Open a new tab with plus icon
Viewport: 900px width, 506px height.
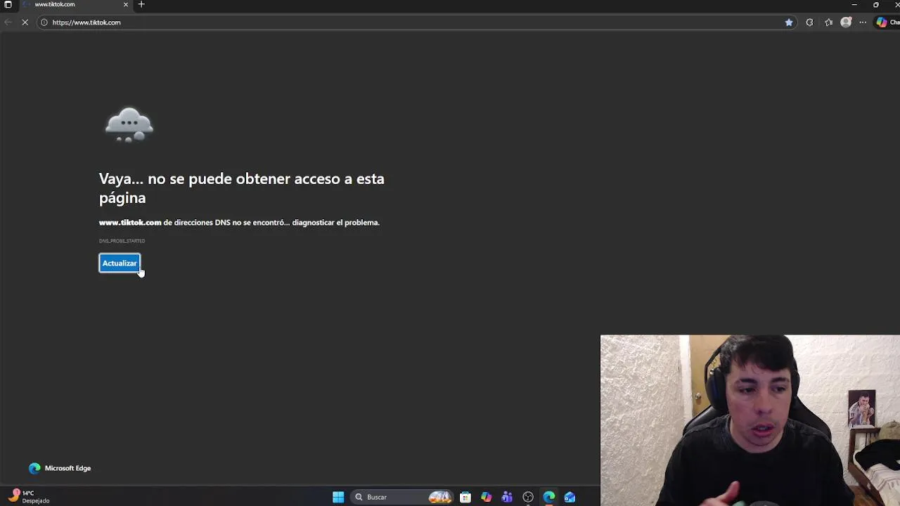(x=141, y=4)
